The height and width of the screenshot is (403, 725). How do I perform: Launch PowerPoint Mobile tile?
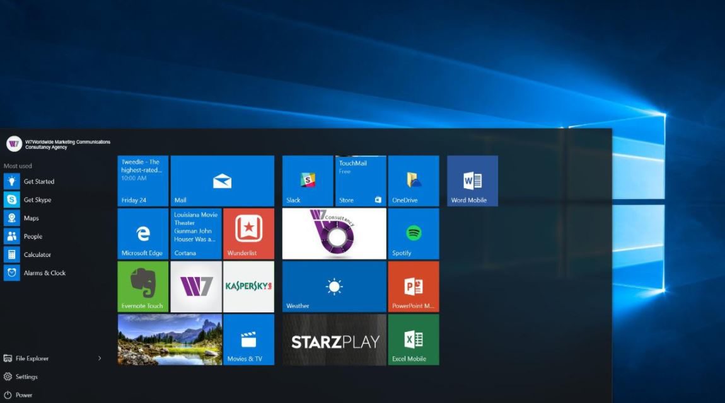(x=414, y=287)
